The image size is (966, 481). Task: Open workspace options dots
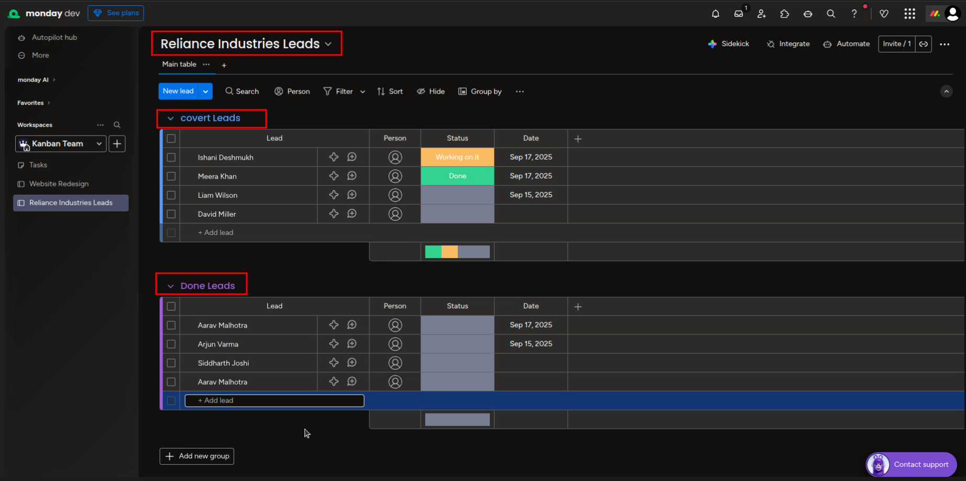tap(101, 125)
